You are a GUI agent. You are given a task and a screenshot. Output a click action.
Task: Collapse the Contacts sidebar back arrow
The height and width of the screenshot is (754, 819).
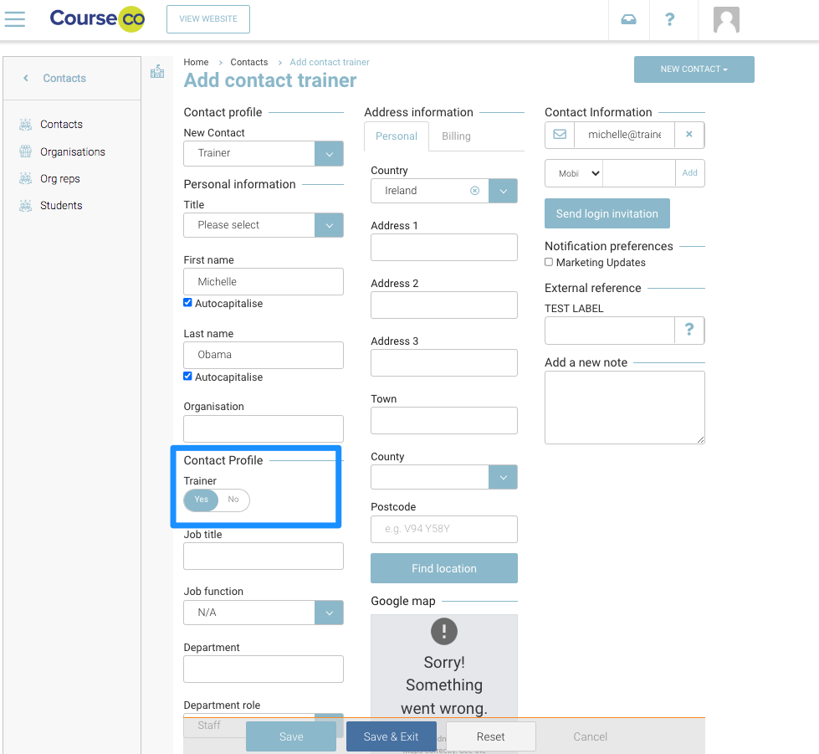click(26, 78)
